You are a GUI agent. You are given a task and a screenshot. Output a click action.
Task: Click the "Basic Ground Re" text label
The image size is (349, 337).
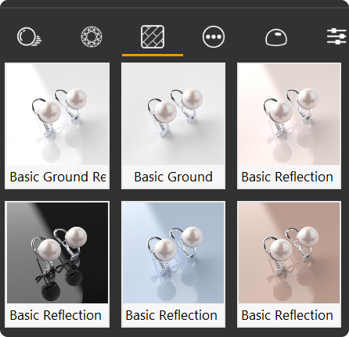coord(58,177)
